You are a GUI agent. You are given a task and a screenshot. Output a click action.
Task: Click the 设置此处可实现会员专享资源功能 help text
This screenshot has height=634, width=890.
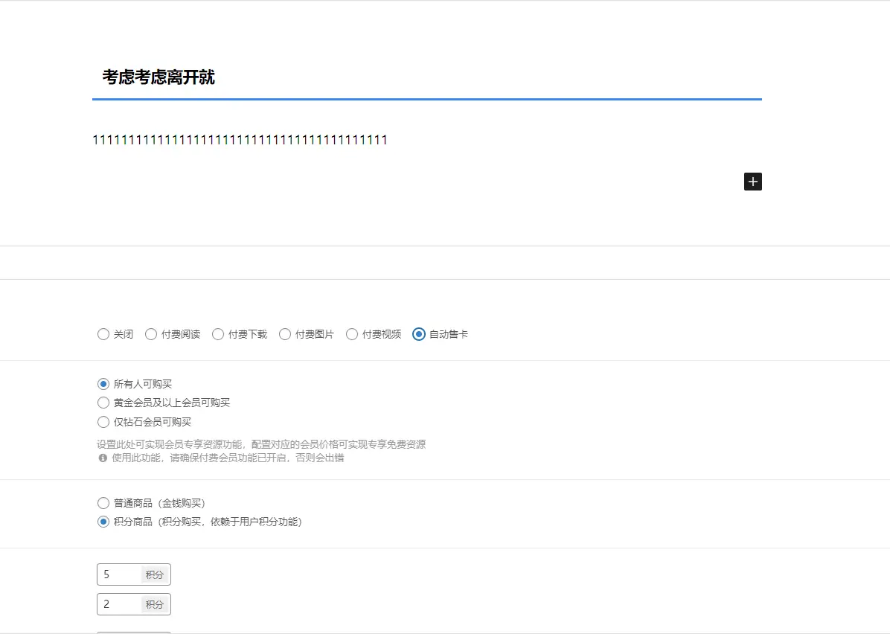pyautogui.click(x=261, y=444)
